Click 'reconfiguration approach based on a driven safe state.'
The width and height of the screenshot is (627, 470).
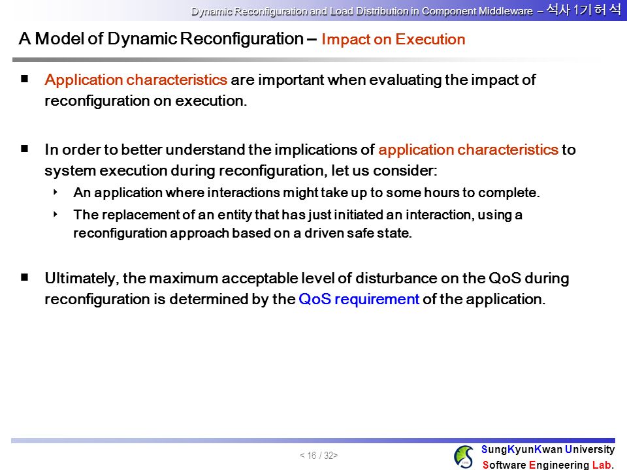[242, 233]
